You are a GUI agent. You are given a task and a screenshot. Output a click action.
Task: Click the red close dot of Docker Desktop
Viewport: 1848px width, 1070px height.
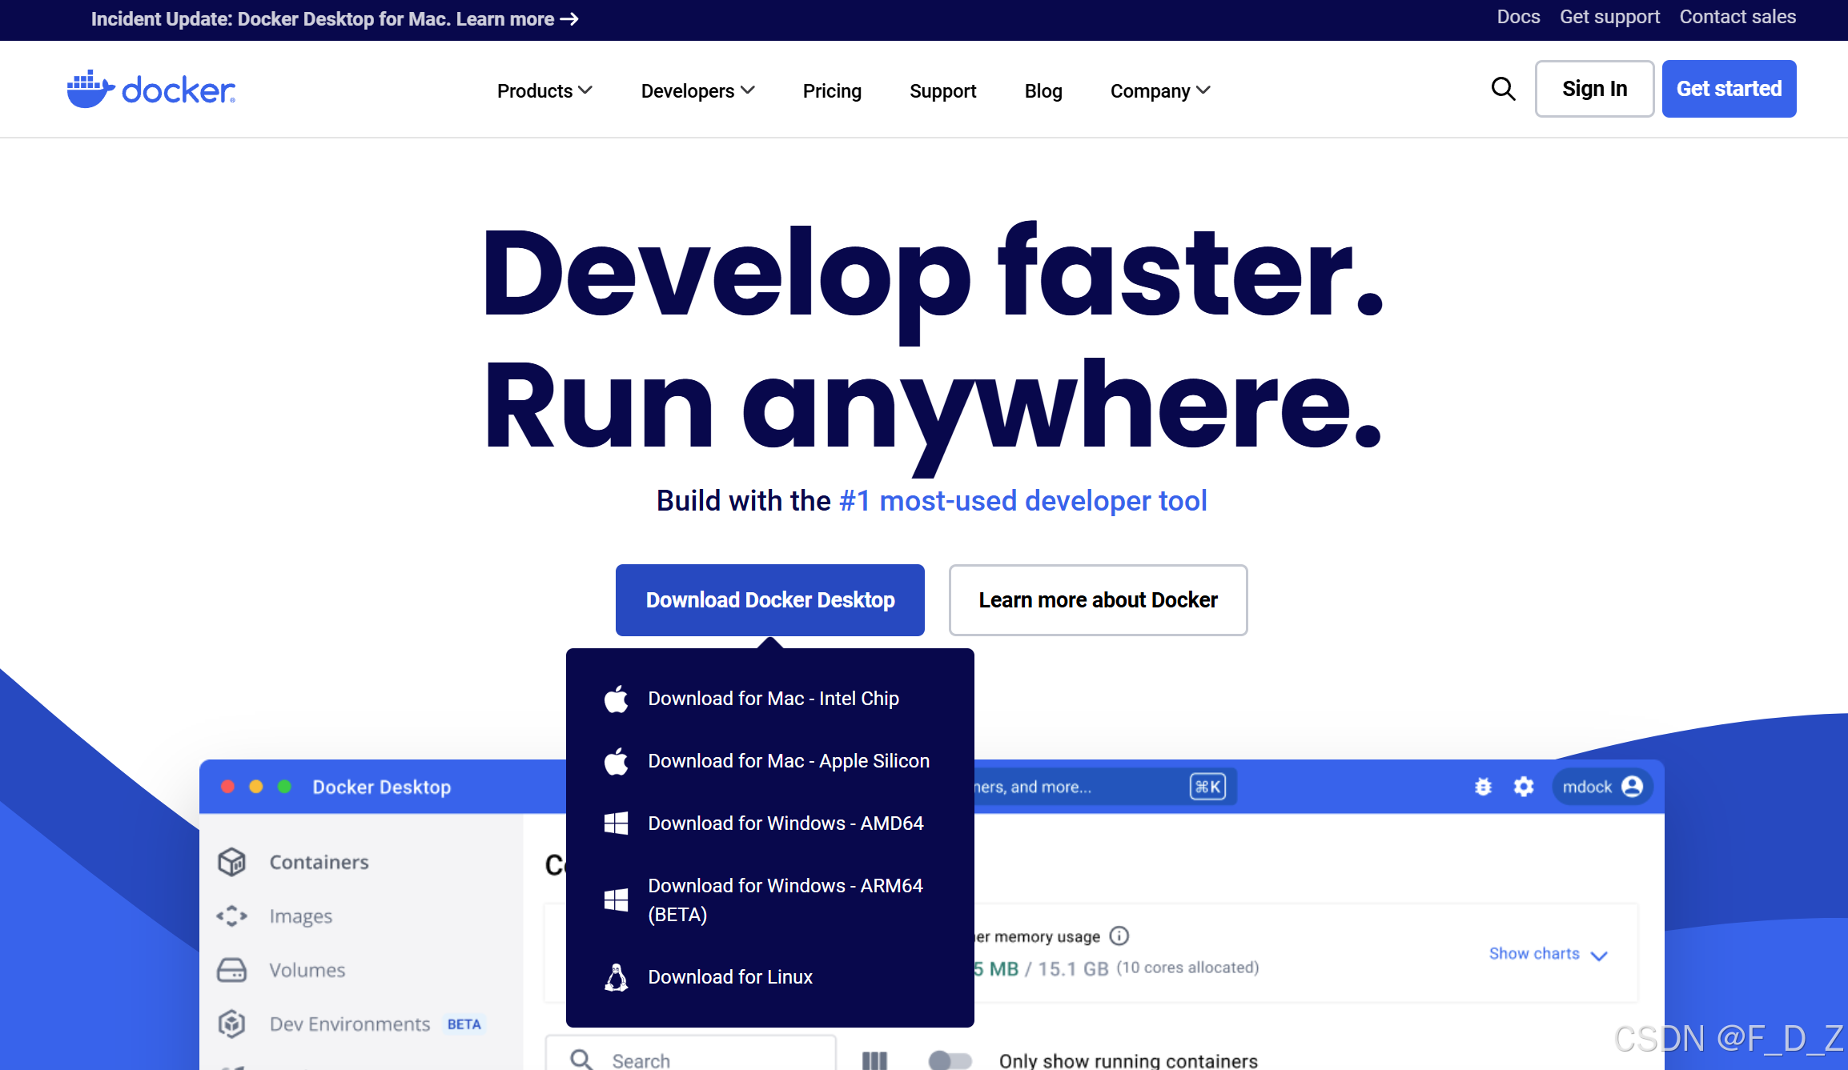[x=228, y=787]
